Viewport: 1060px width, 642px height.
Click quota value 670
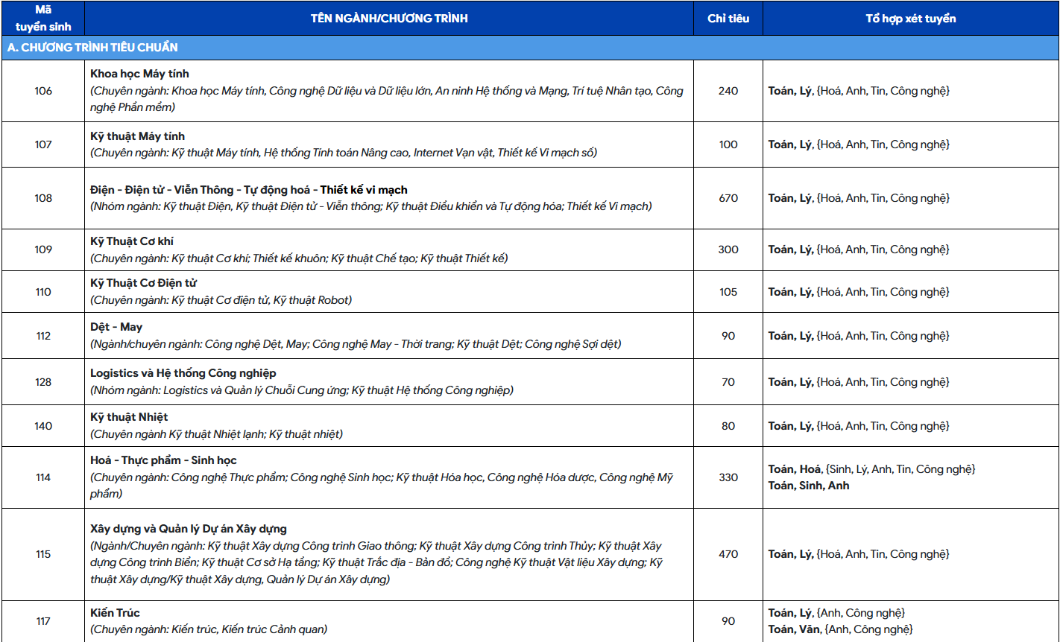pos(728,198)
